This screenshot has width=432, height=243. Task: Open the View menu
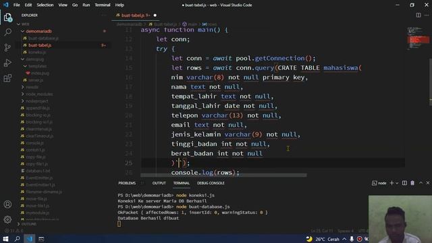(x=63, y=5)
